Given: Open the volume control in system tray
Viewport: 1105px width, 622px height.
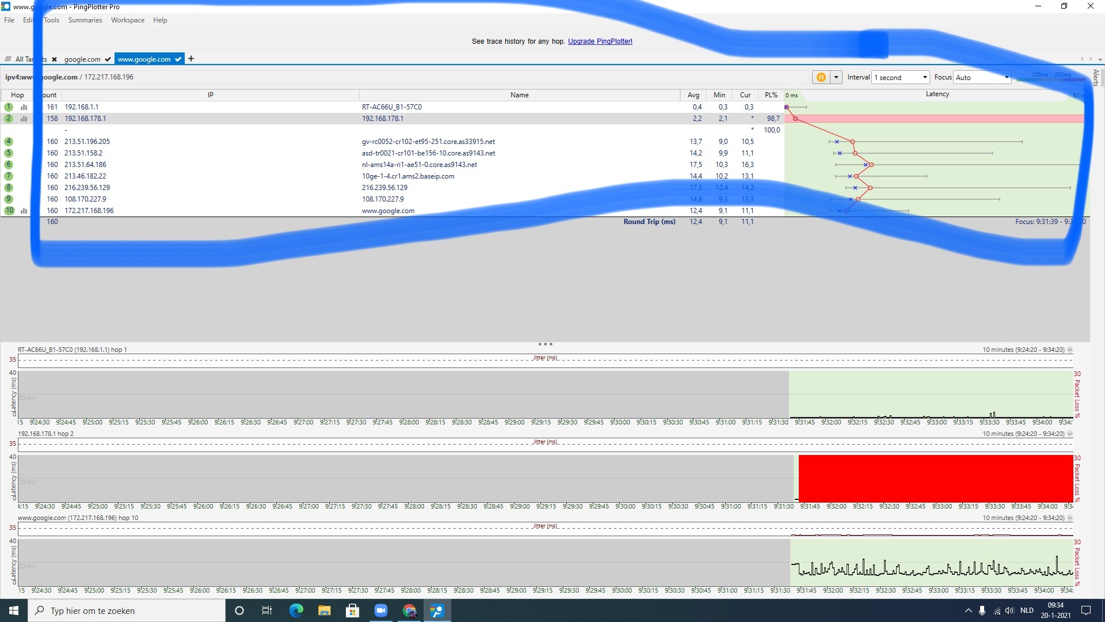Looking at the screenshot, I should [x=1010, y=610].
